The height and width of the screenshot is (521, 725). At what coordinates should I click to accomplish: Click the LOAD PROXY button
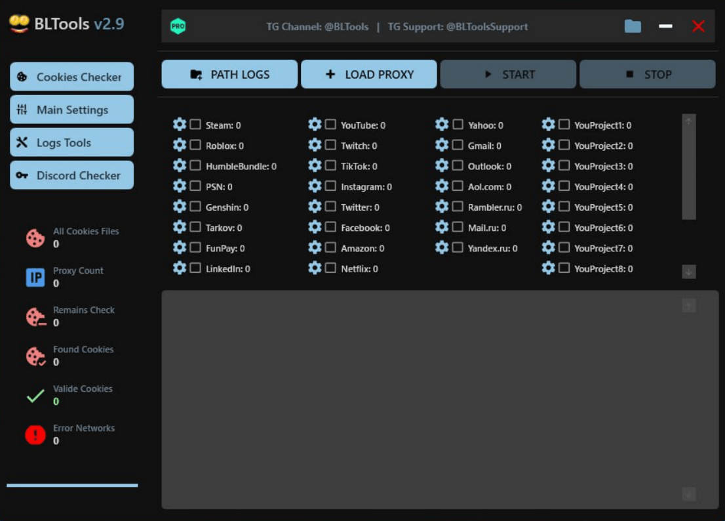tap(368, 74)
